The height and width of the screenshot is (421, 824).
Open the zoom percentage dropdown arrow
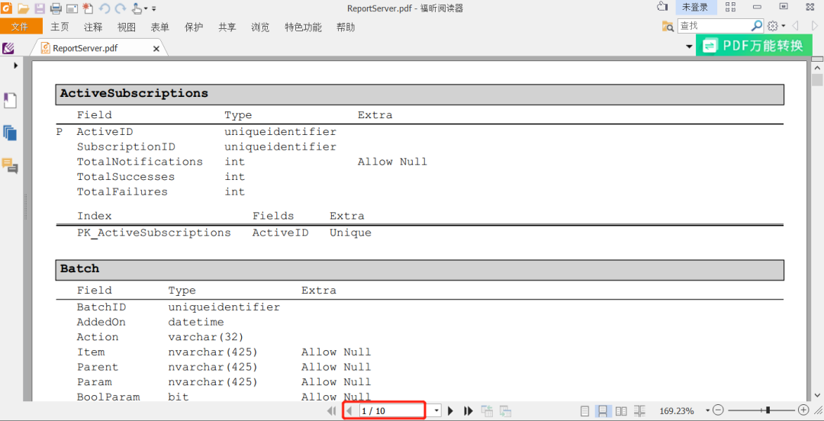click(707, 410)
